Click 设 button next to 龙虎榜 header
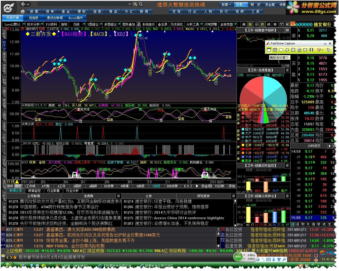 coord(119,196)
